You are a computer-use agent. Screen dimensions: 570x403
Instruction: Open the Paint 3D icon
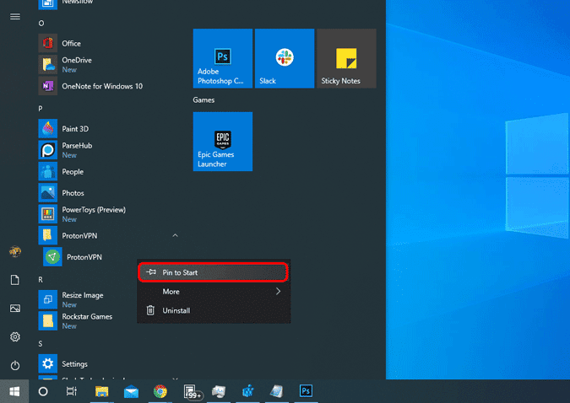point(47,128)
